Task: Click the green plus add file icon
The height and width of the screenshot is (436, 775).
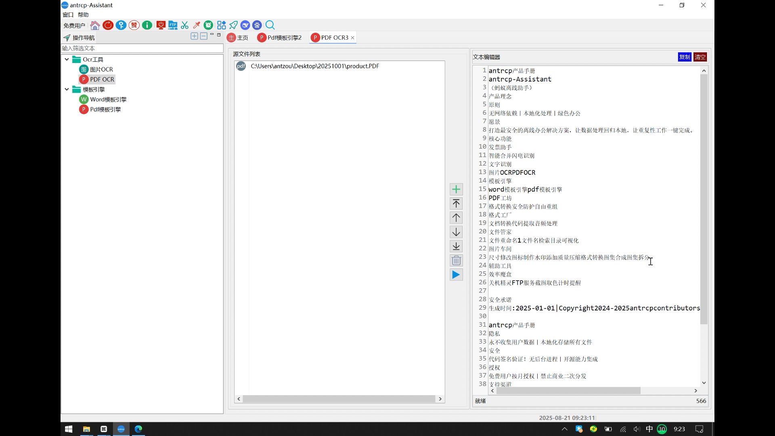Action: tap(456, 189)
